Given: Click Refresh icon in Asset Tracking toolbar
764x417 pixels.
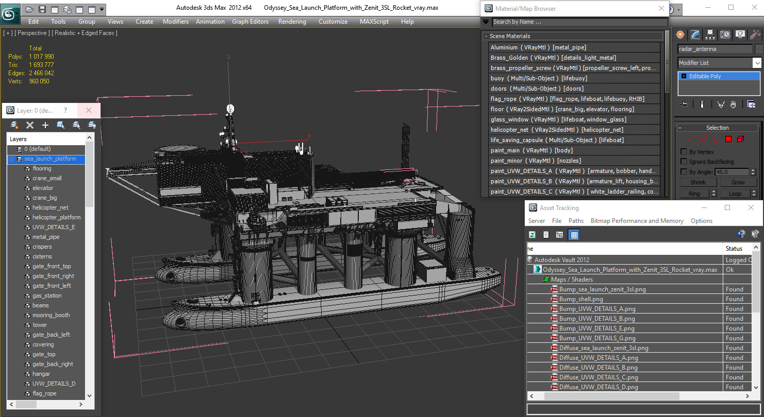Looking at the screenshot, I should (x=533, y=235).
